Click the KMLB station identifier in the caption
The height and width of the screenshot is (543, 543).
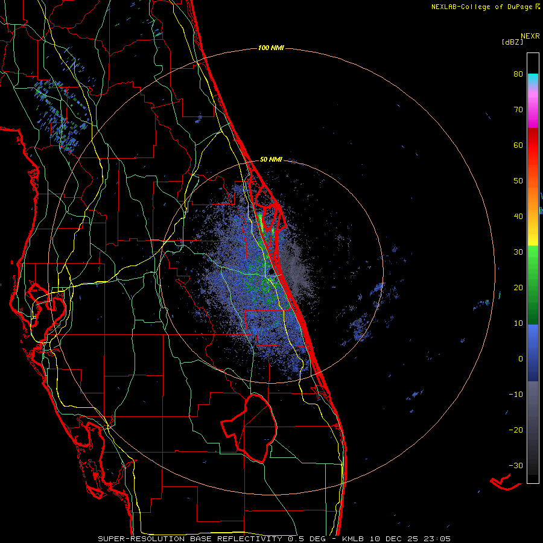tap(354, 539)
